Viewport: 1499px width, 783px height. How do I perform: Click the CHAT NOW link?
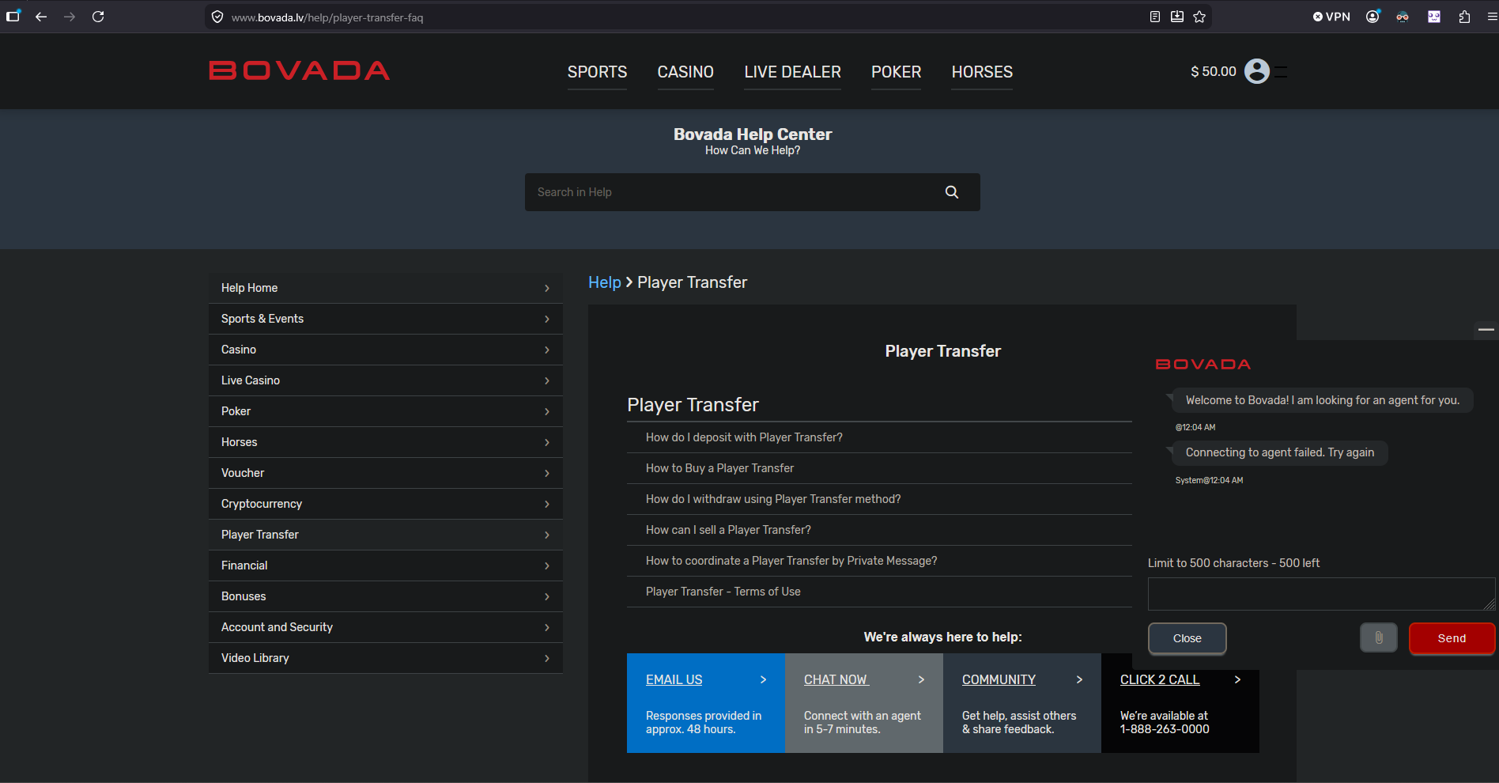tap(836, 679)
